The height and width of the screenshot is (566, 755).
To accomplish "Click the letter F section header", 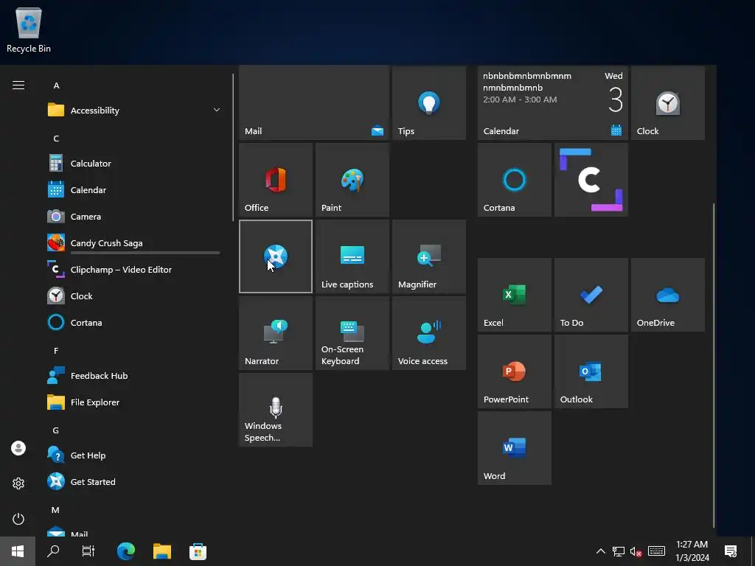I will point(56,351).
